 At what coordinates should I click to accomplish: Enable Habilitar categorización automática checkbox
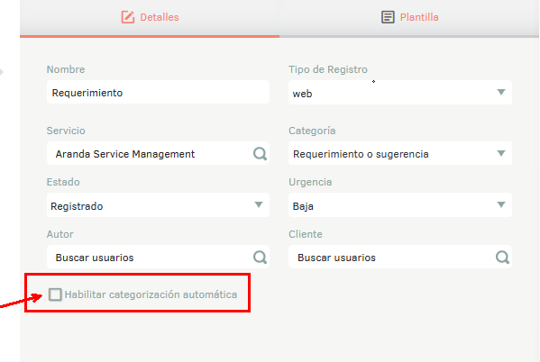55,294
